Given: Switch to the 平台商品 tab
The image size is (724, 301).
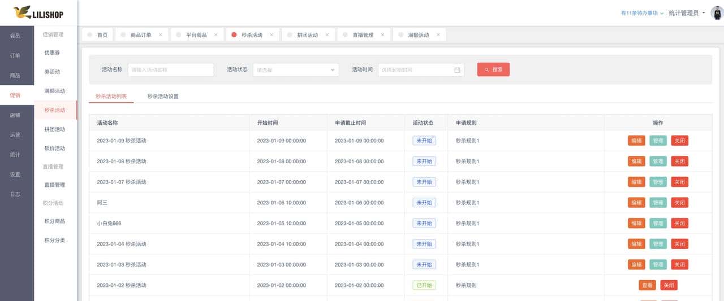Looking at the screenshot, I should [x=196, y=35].
